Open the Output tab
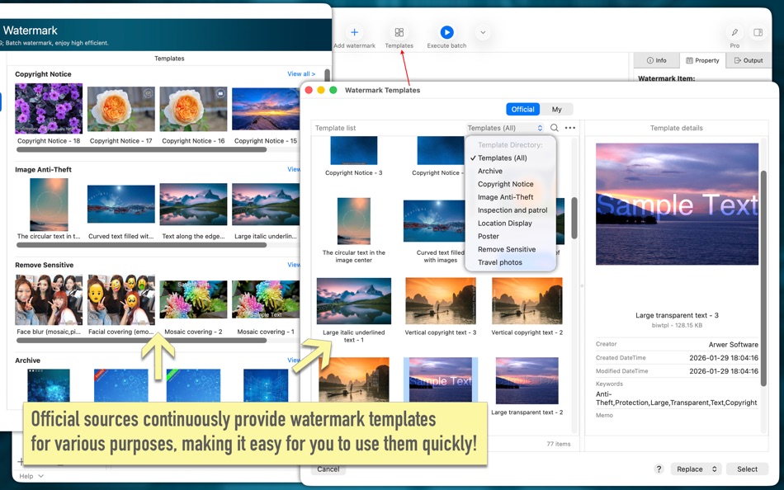Image resolution: width=784 pixels, height=490 pixels. tap(748, 59)
